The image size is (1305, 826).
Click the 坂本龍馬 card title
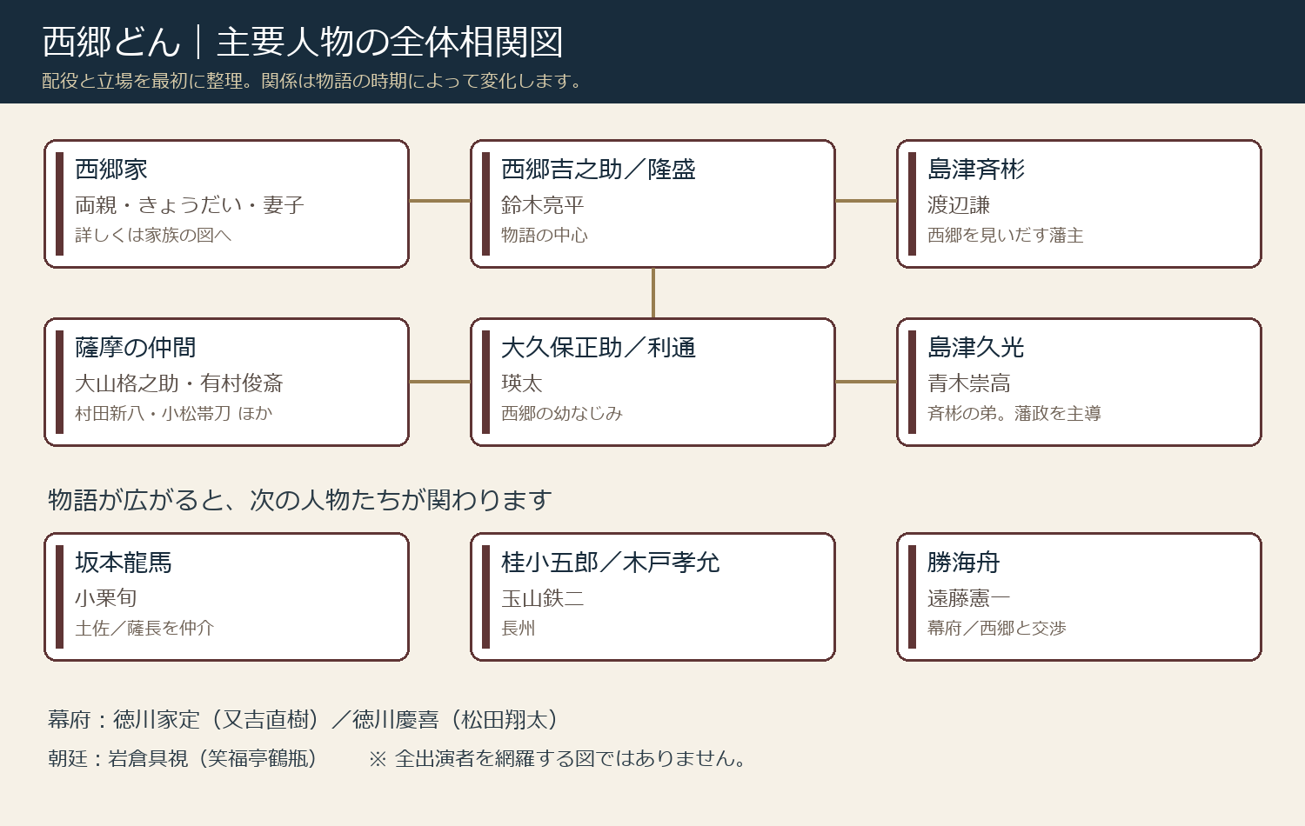124,563
